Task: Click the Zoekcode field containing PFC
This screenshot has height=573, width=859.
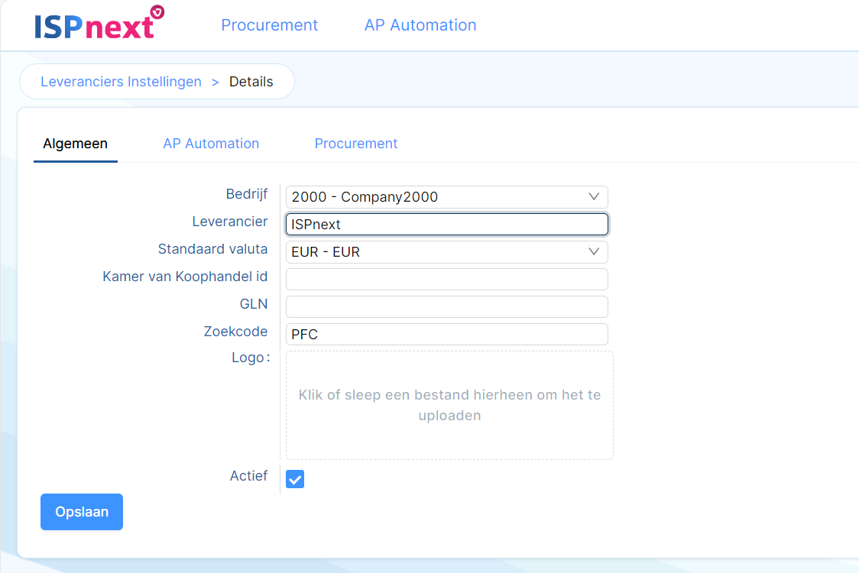Action: (446, 334)
